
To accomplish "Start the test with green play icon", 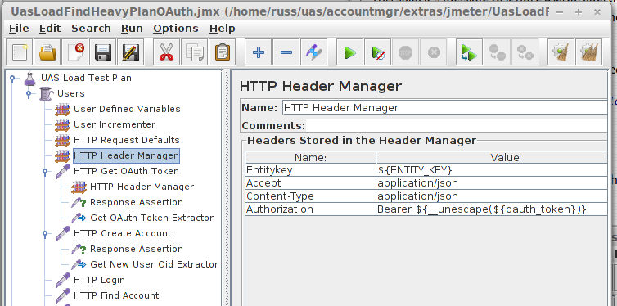I will point(349,52).
